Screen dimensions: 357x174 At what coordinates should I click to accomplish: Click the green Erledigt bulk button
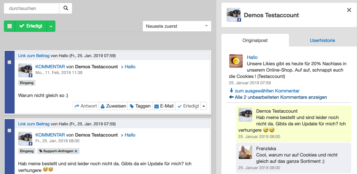(31, 26)
